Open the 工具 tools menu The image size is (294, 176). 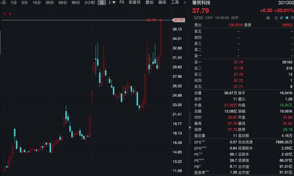coord(175,2)
